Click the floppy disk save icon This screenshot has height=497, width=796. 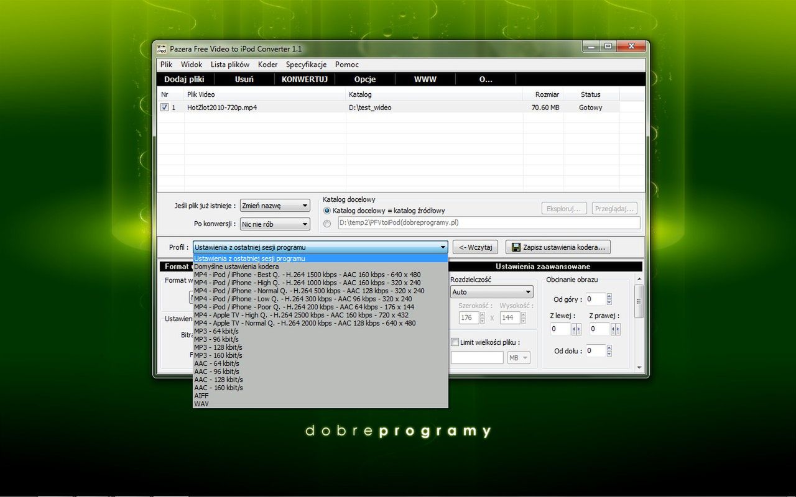[x=516, y=247]
